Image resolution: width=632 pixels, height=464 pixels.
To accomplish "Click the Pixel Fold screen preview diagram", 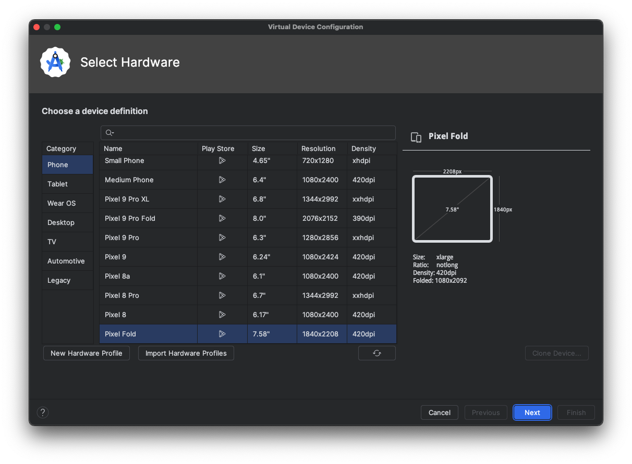I will 452,209.
